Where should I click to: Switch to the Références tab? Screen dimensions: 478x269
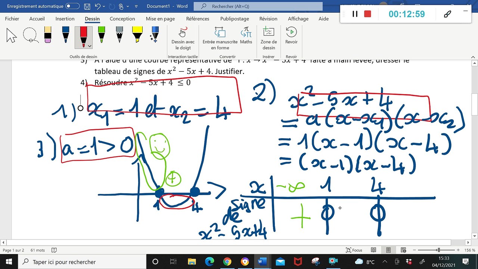[x=198, y=19]
